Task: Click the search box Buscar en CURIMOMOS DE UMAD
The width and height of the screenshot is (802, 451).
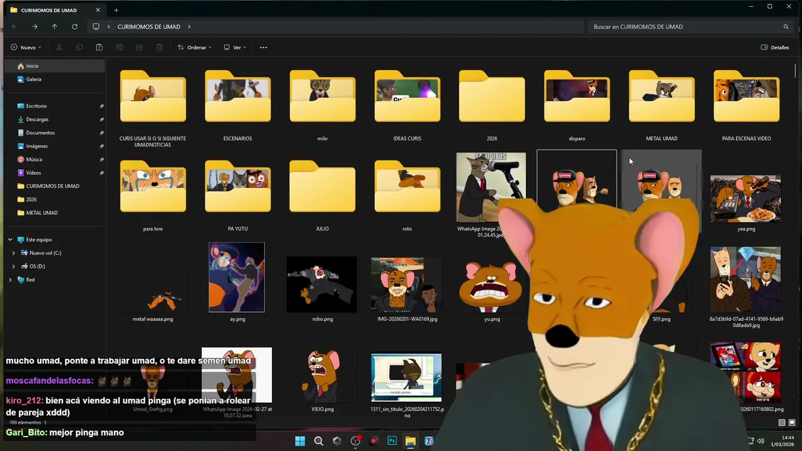Action: [691, 27]
